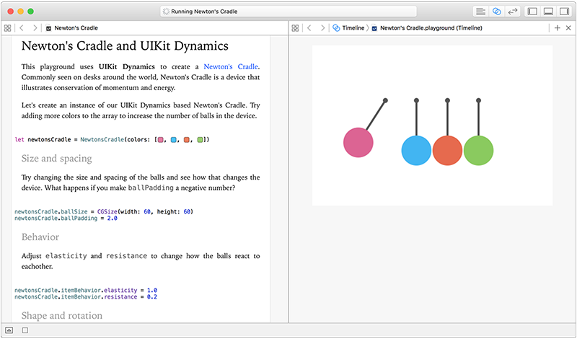Pick the pink color literal in array
The image size is (577, 339).
pyautogui.click(x=160, y=140)
